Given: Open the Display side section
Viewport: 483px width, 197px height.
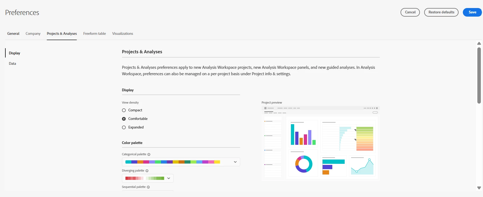Looking at the screenshot, I should coord(15,53).
